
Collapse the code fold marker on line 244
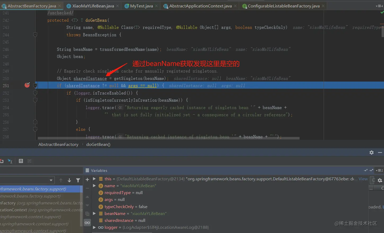(x=35, y=35)
